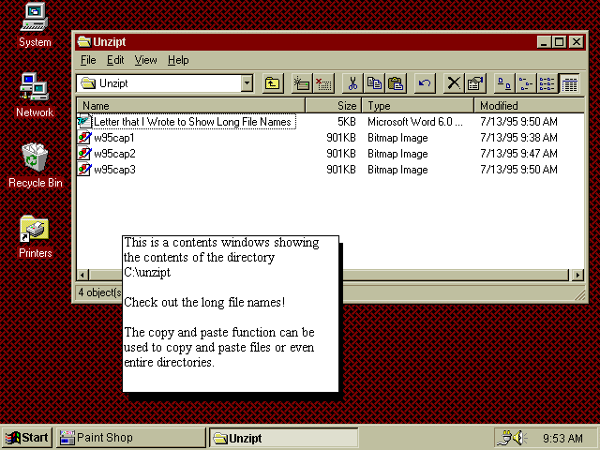600x450 pixels.
Task: Sort by the Size column header
Action: coord(334,106)
